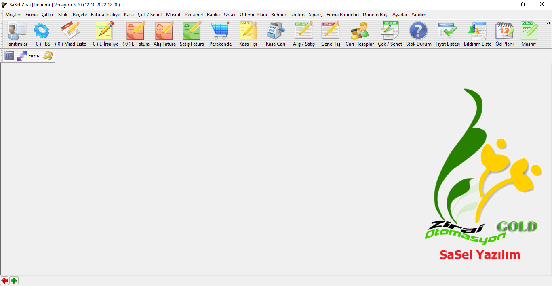The height and width of the screenshot is (286, 552).
Task: Open the Masraf menu in the menu bar
Action: click(x=173, y=15)
